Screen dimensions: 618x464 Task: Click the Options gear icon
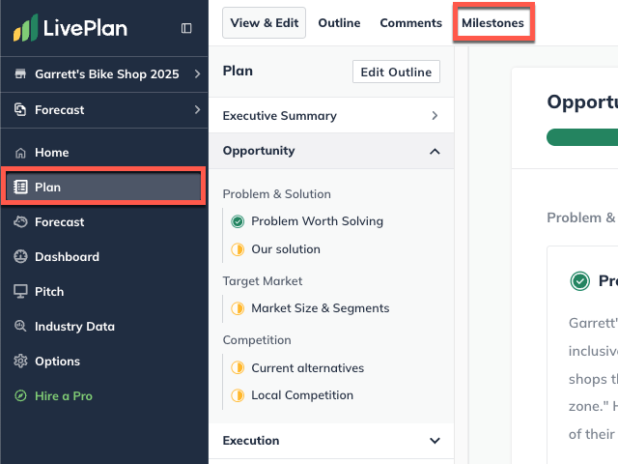(x=20, y=361)
